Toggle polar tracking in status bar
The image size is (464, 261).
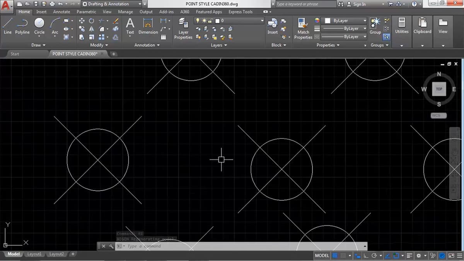coord(374,256)
